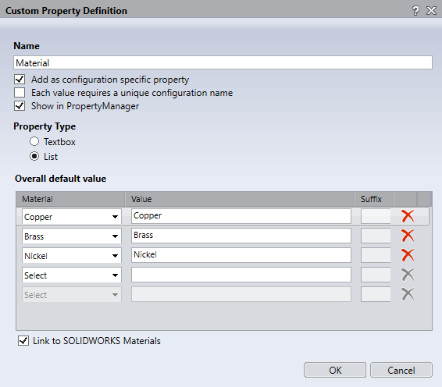The width and height of the screenshot is (442, 387).
Task: Click the Copper value text field
Action: [x=241, y=216]
